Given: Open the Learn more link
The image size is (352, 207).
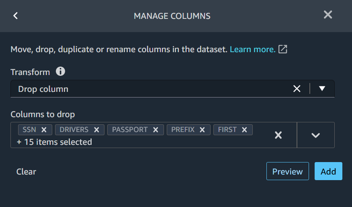Looking at the screenshot, I should coord(252,49).
